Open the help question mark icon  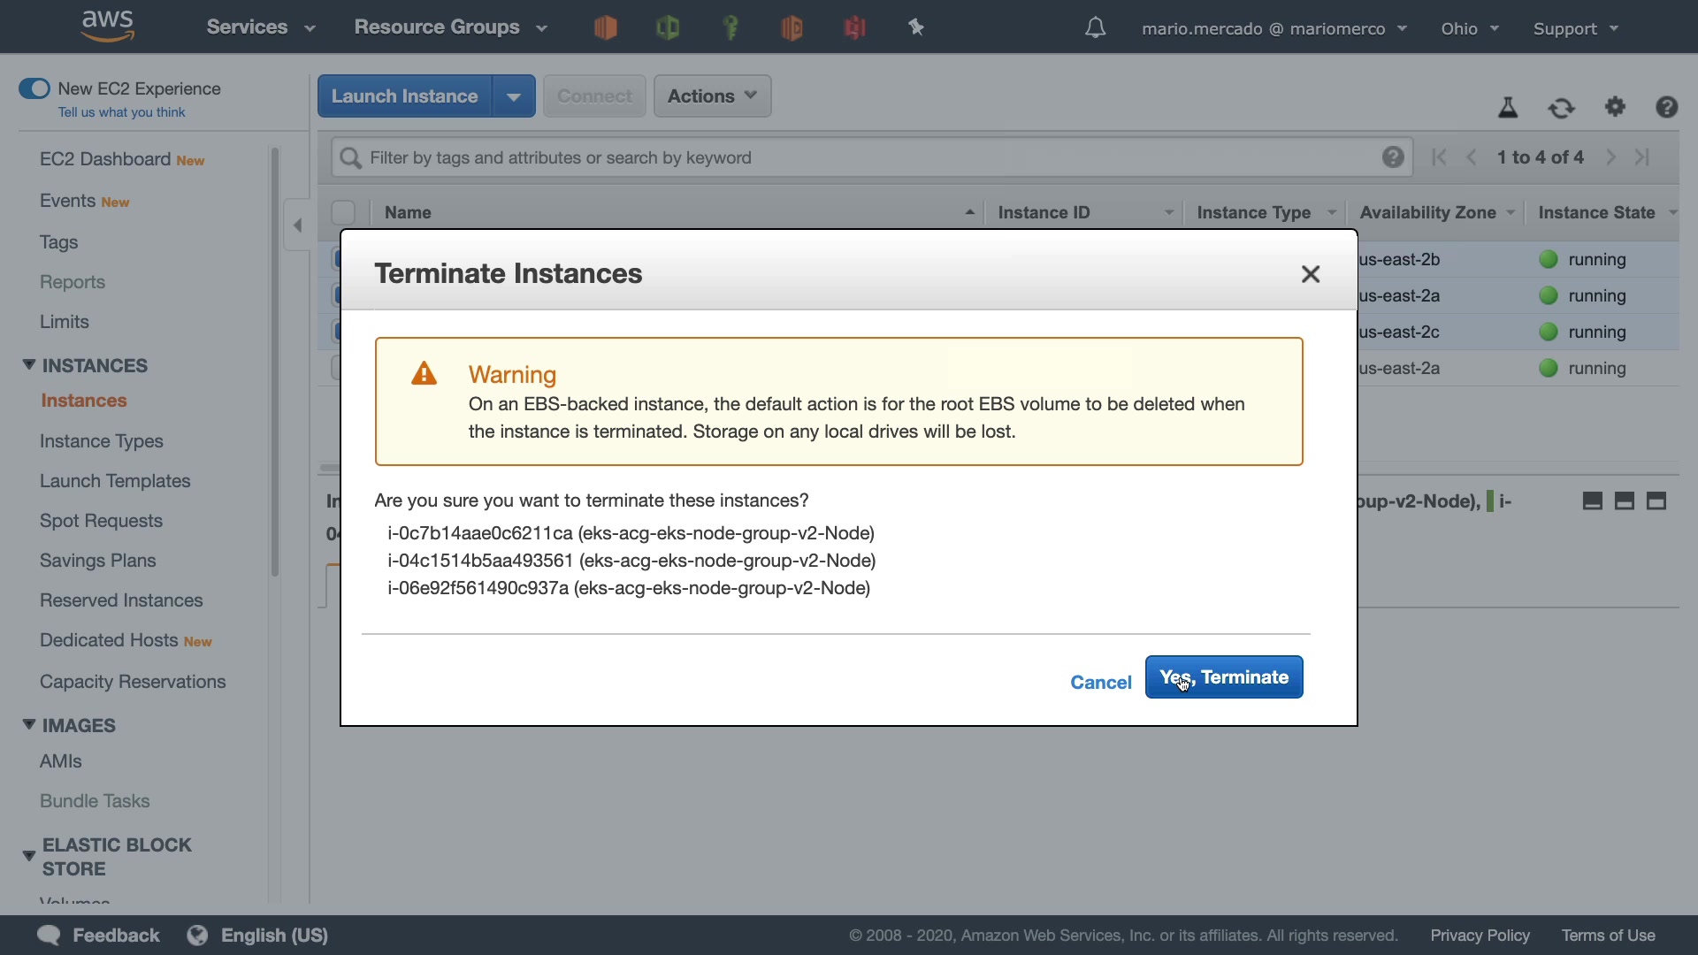[x=1666, y=107]
